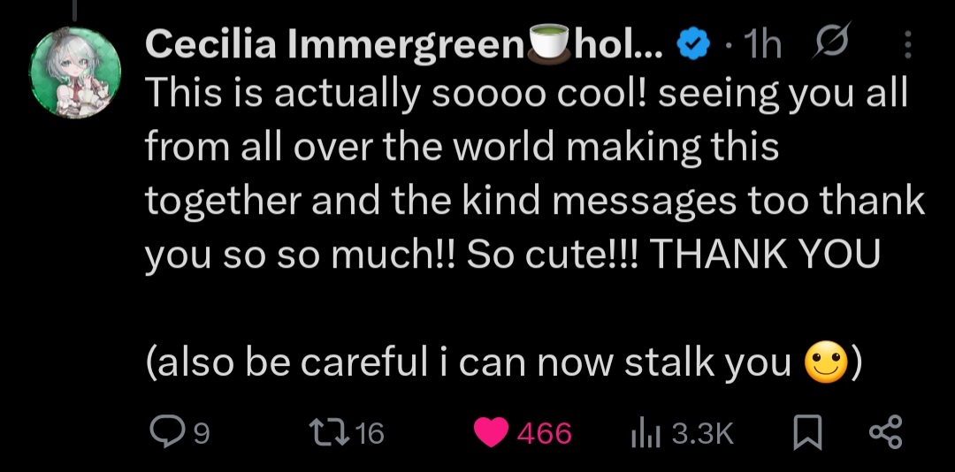
Task: Click the smiley face emoji
Action: (x=827, y=363)
